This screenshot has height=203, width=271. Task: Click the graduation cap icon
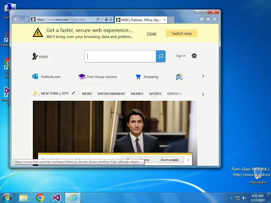coord(82,76)
